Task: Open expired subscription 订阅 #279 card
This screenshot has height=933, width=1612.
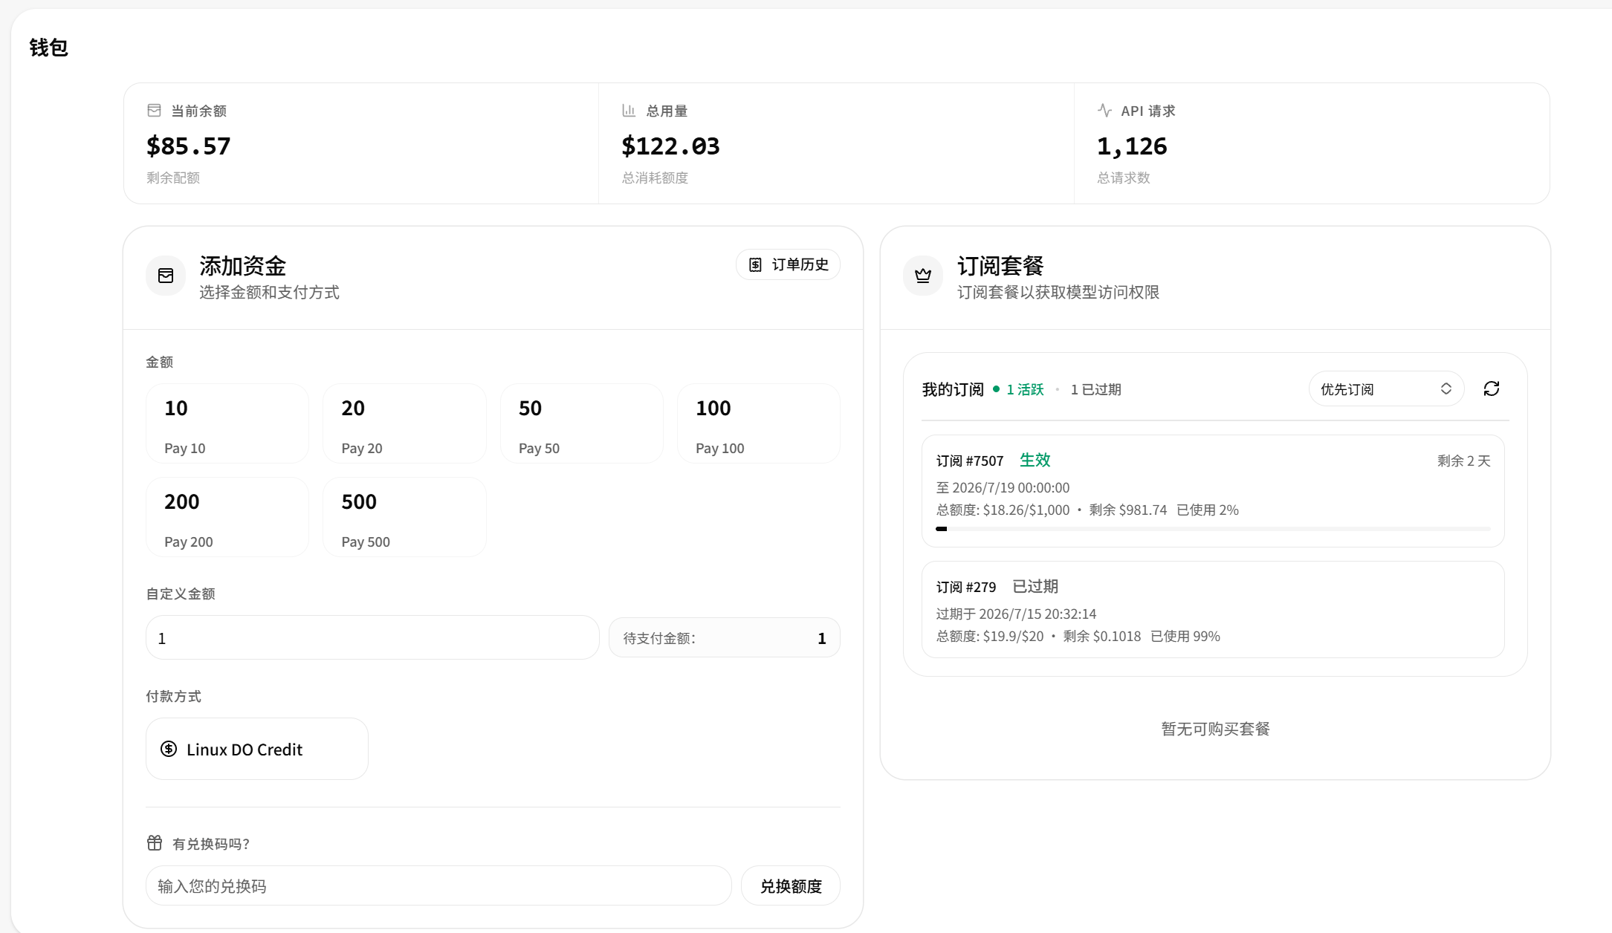Action: click(x=1213, y=609)
